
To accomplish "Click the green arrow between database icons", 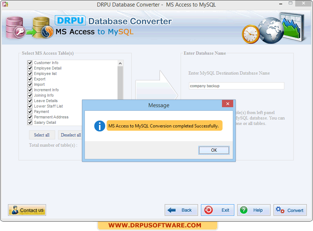I will [31, 32].
